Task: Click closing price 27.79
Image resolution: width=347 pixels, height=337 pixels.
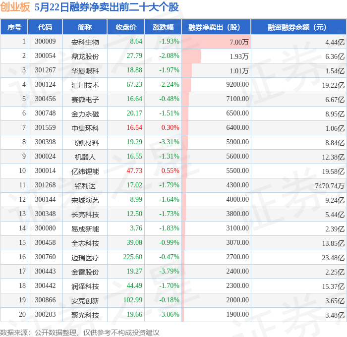Action: point(134,56)
